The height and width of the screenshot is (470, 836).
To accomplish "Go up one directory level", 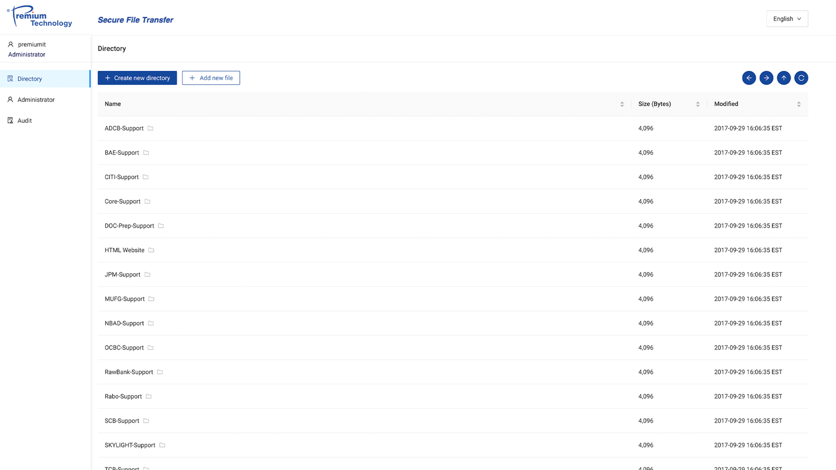I will pyautogui.click(x=783, y=78).
